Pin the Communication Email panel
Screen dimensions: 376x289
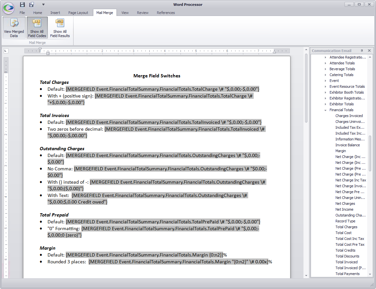[362, 51]
